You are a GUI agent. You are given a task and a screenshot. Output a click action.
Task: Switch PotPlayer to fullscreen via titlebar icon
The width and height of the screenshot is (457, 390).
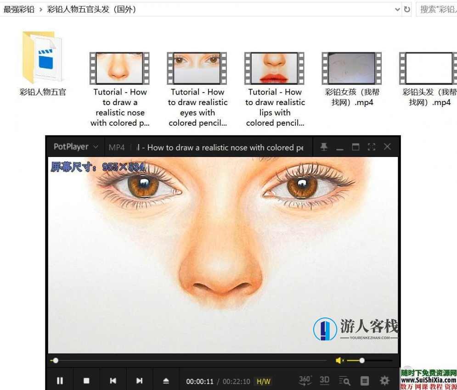pos(371,146)
